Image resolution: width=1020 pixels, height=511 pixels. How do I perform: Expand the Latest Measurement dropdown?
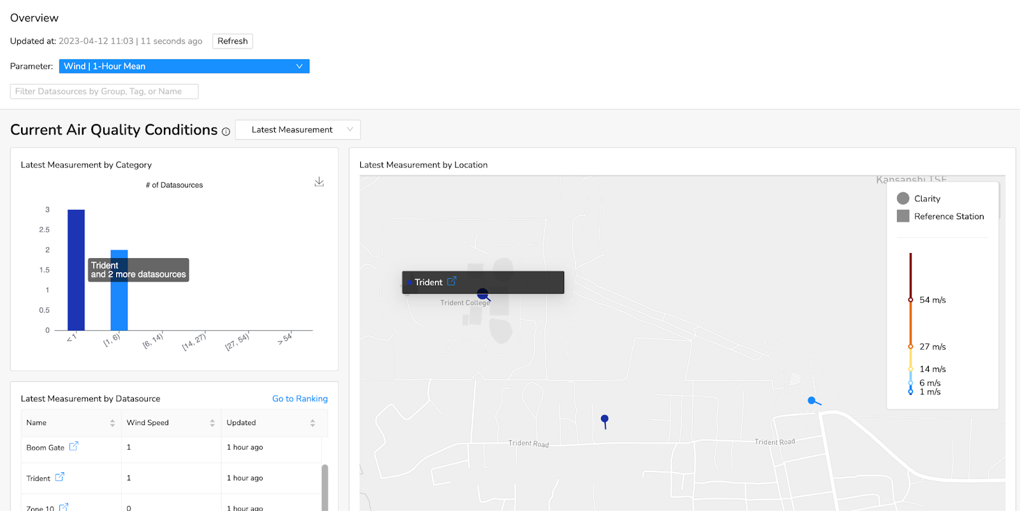(298, 130)
